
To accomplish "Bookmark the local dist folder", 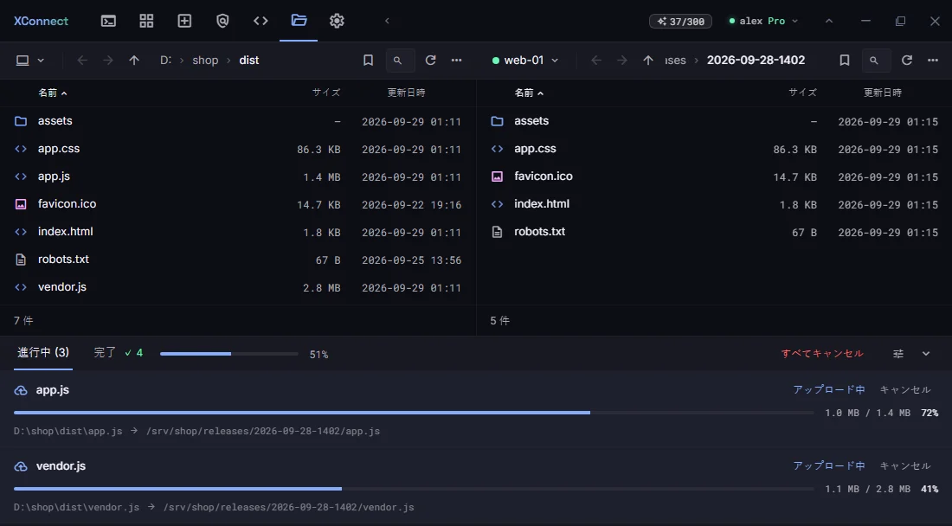I will (368, 60).
